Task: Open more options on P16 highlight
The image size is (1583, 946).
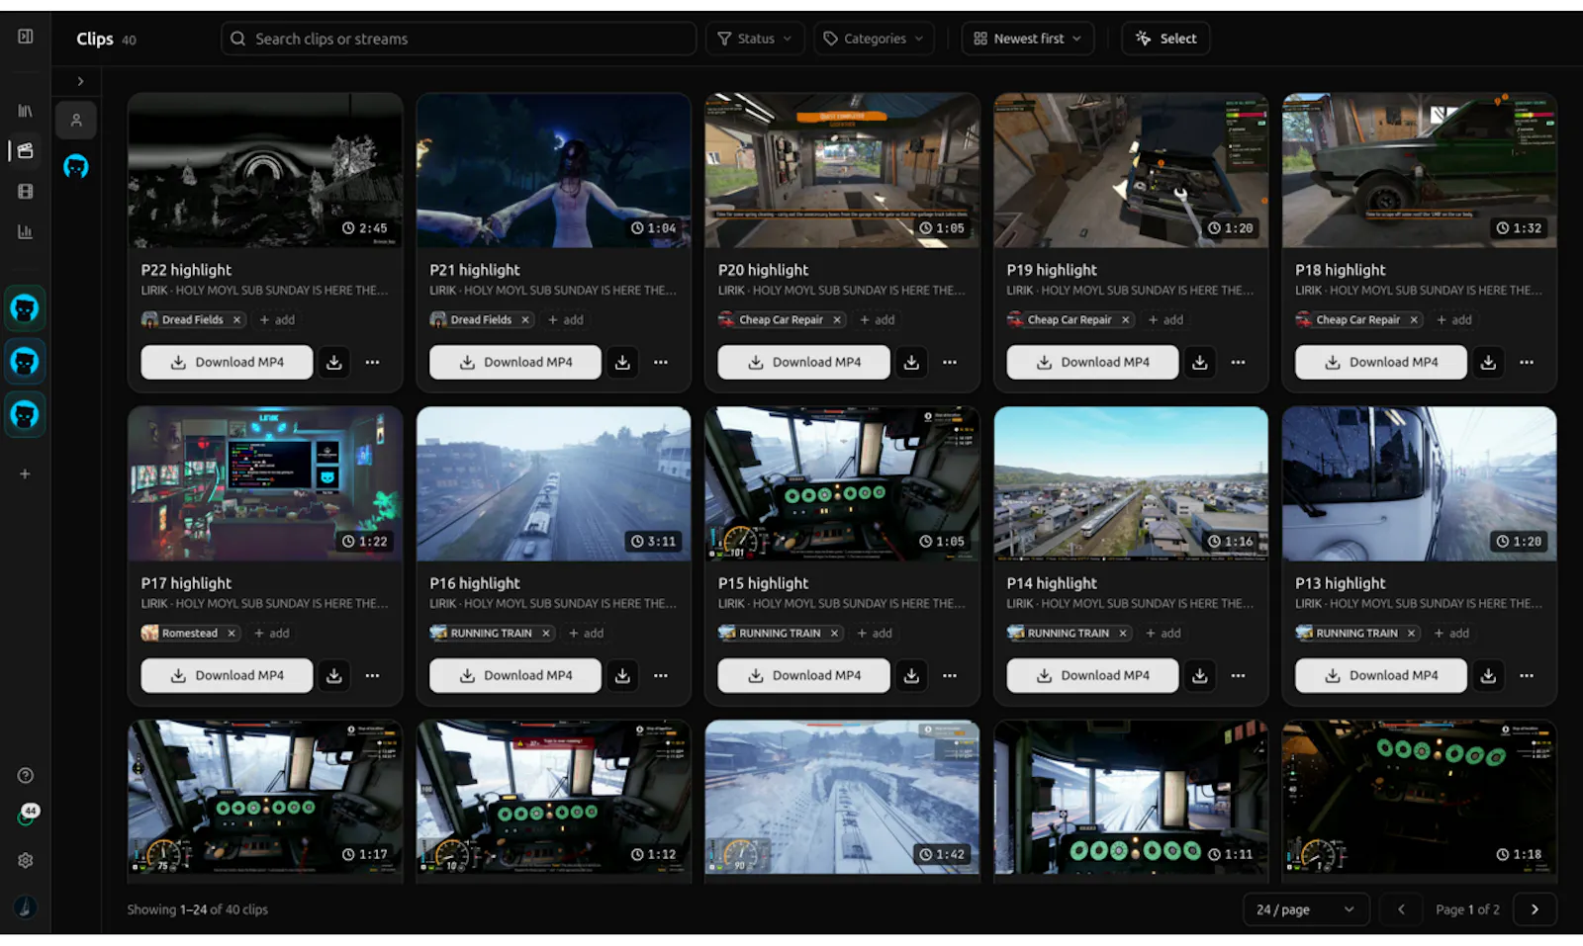Action: click(x=661, y=676)
